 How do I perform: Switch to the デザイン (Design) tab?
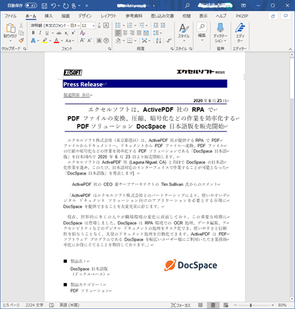[x=85, y=16]
